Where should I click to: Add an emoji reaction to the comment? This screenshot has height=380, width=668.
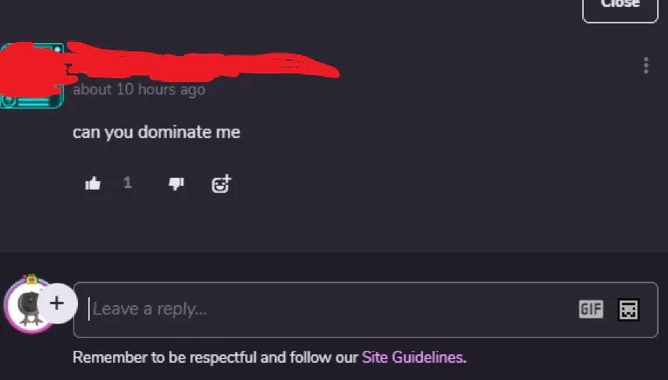pos(222,183)
